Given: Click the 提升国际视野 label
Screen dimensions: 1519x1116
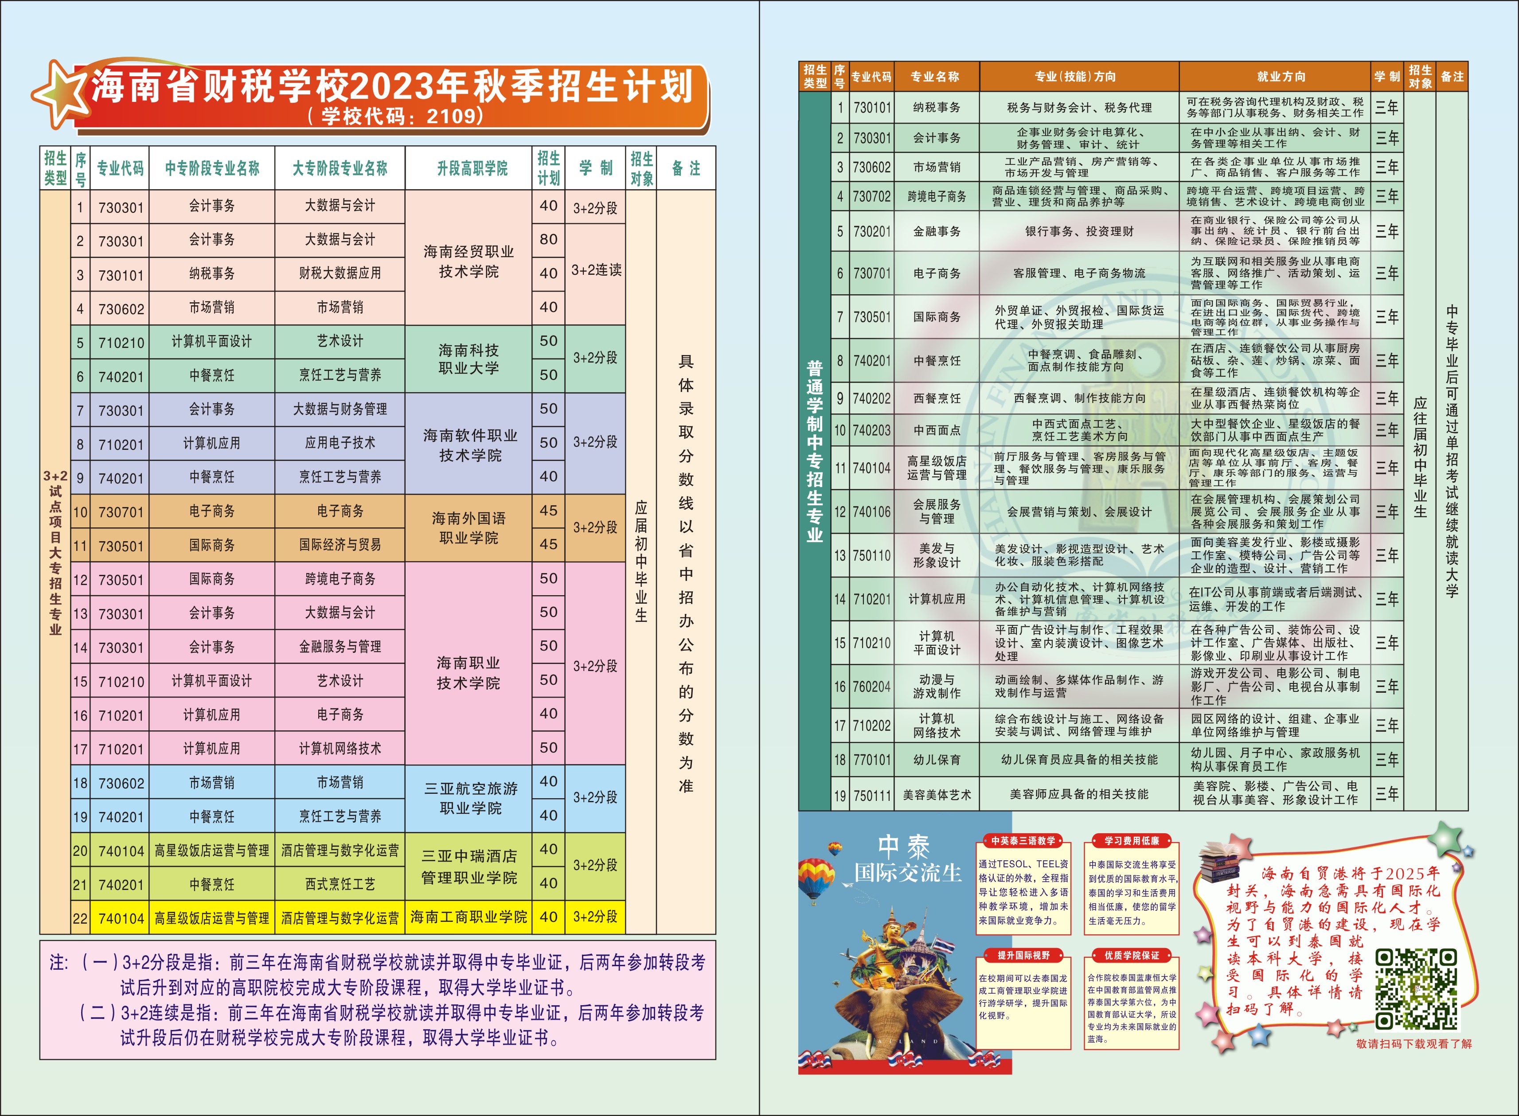Looking at the screenshot, I should coord(1023,955).
